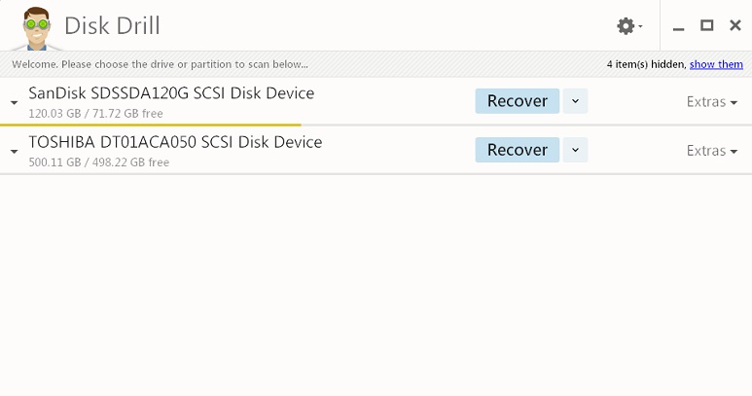Select the SanDisk SDSSDA120G SCSI Disk Device name
Viewport: 752px width, 396px height.
pos(171,93)
